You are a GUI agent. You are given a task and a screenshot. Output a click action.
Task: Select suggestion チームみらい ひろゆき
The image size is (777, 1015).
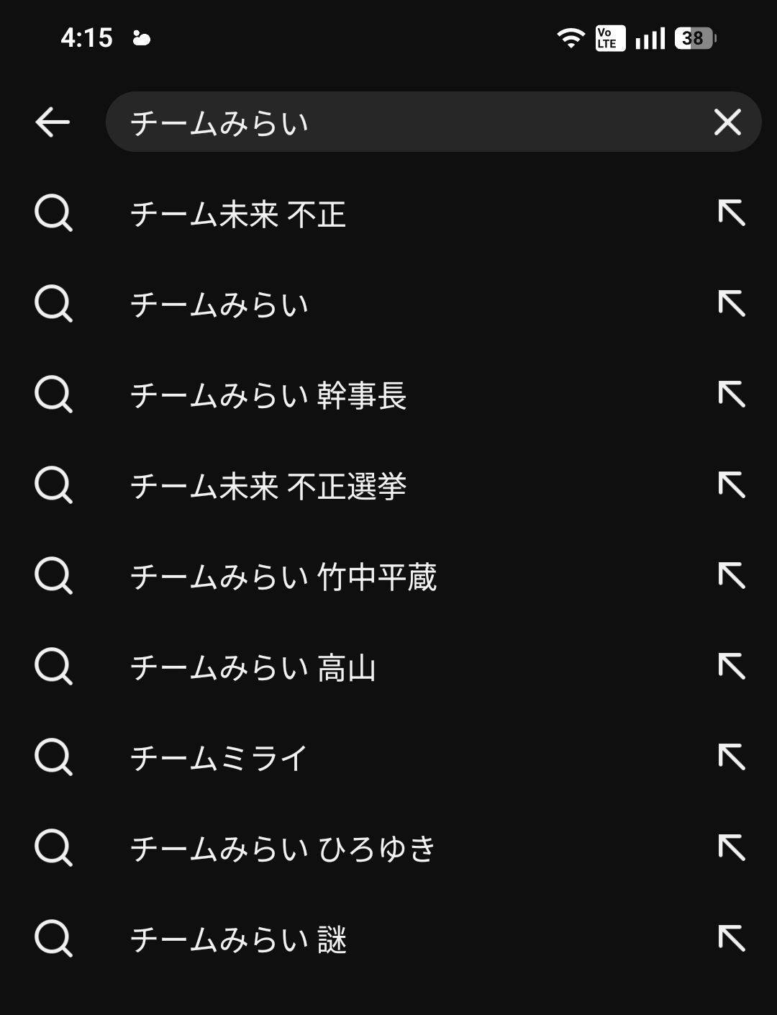point(283,849)
